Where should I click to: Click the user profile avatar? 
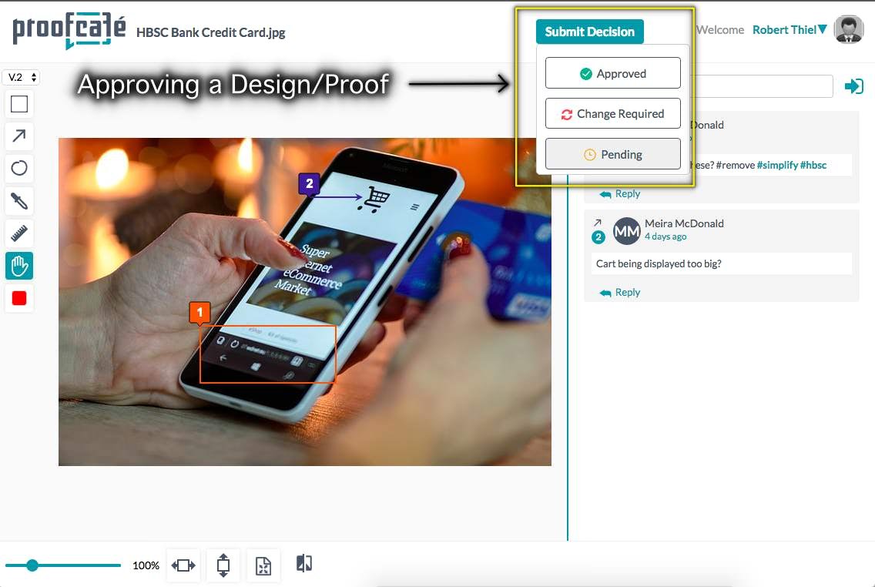(x=849, y=29)
